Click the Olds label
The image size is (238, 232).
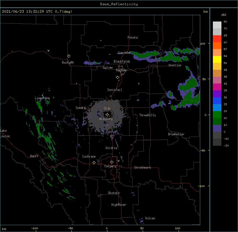point(107,109)
